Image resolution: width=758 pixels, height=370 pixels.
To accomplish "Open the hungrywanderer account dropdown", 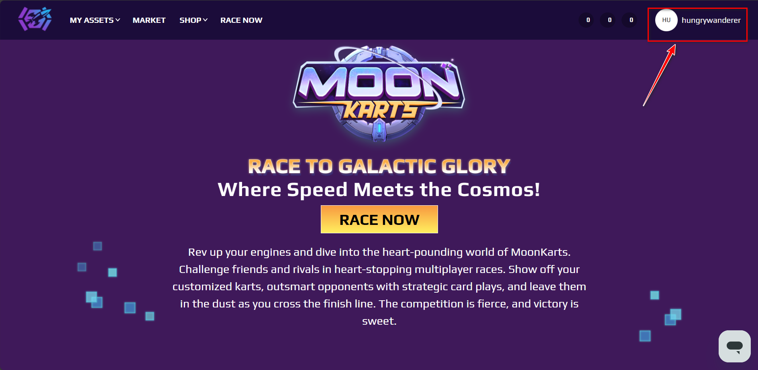I will [711, 20].
